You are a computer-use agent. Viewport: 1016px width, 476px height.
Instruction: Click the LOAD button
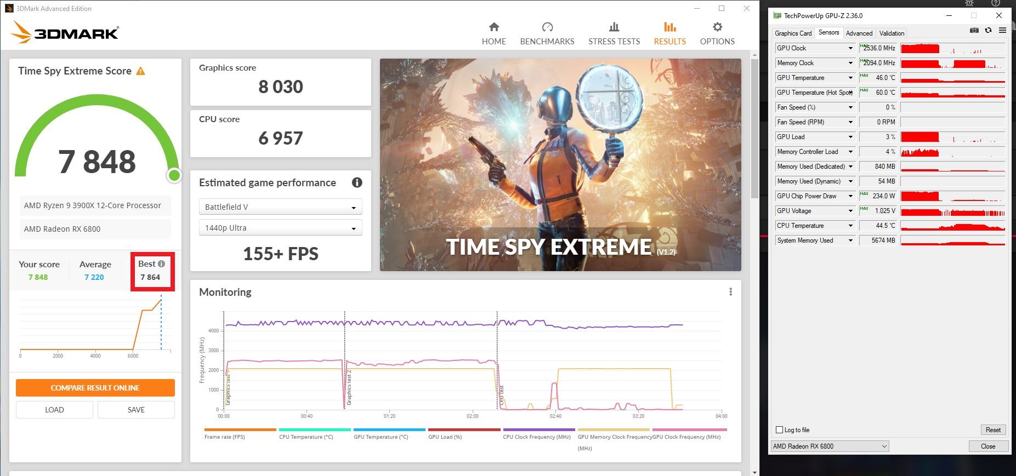(x=54, y=410)
